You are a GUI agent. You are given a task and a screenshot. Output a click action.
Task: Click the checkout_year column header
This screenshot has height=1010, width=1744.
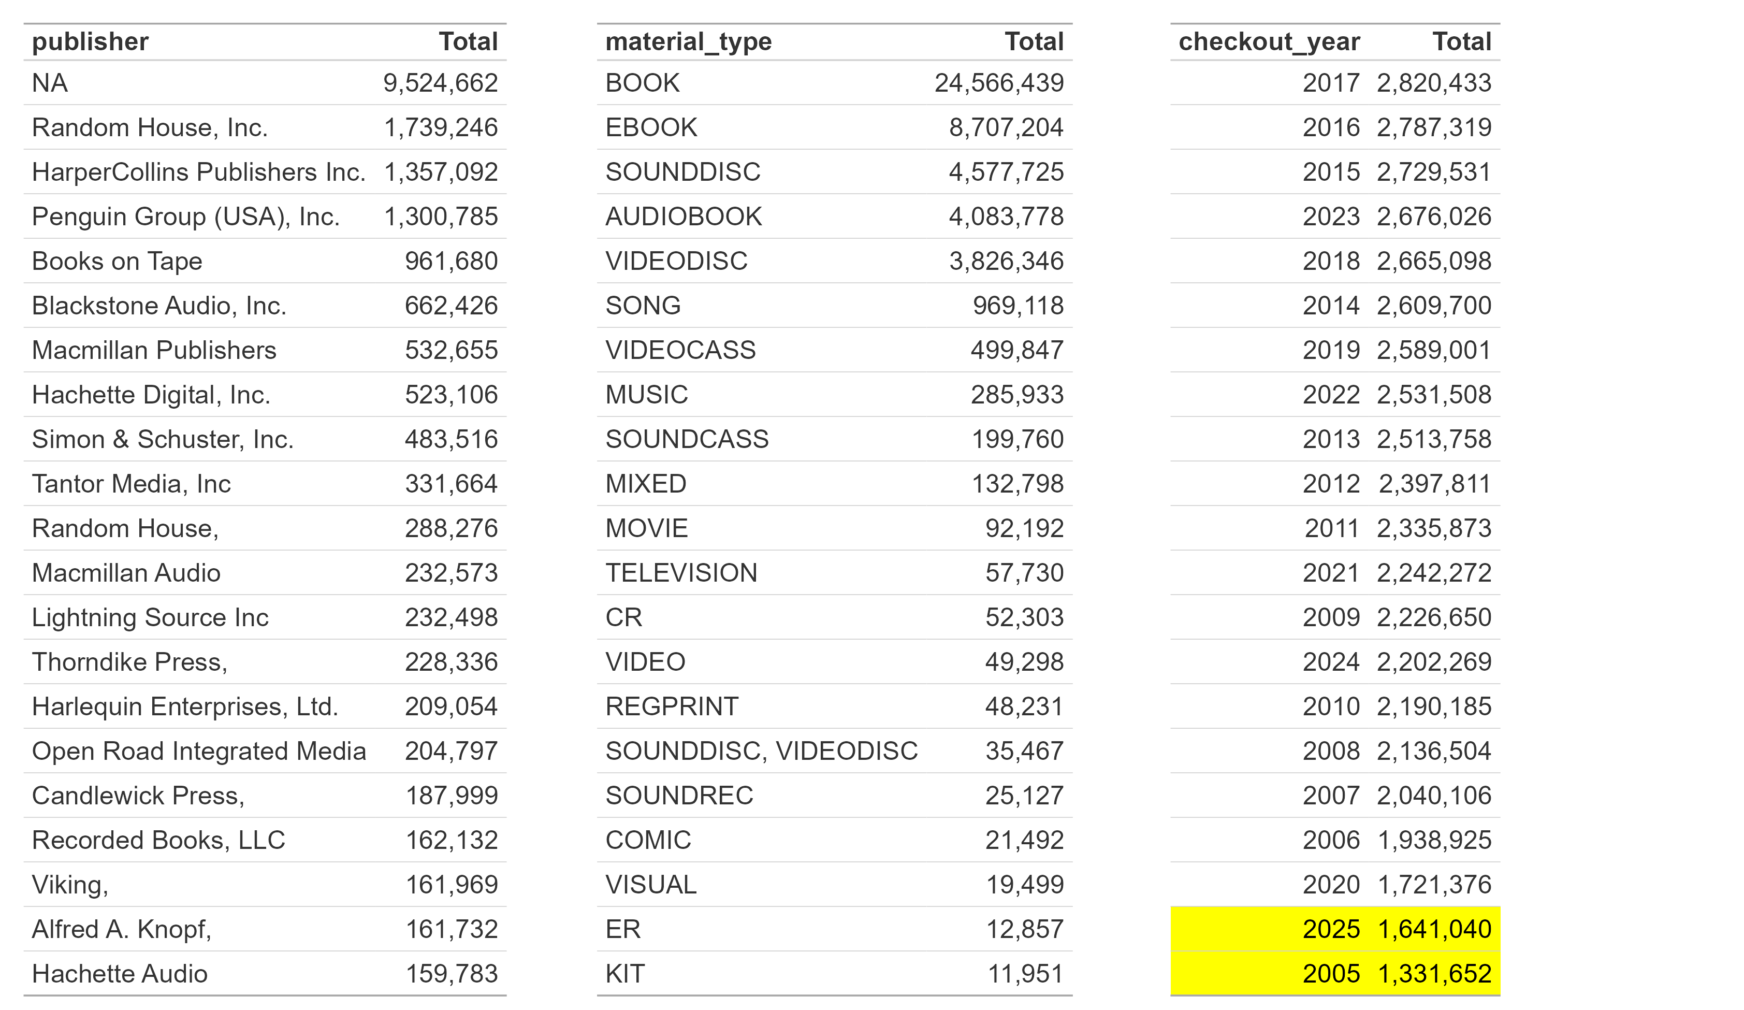click(1269, 41)
